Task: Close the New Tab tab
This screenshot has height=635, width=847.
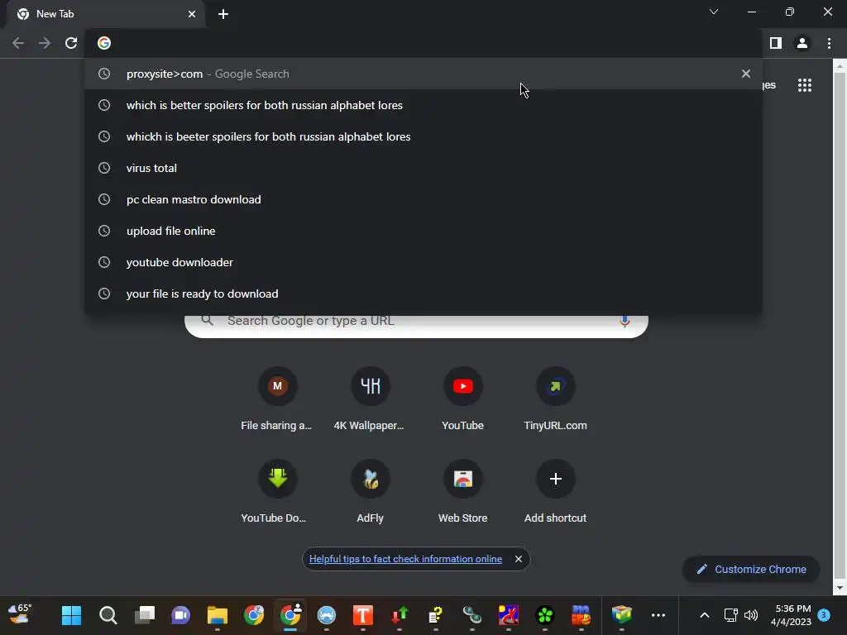Action: (192, 14)
